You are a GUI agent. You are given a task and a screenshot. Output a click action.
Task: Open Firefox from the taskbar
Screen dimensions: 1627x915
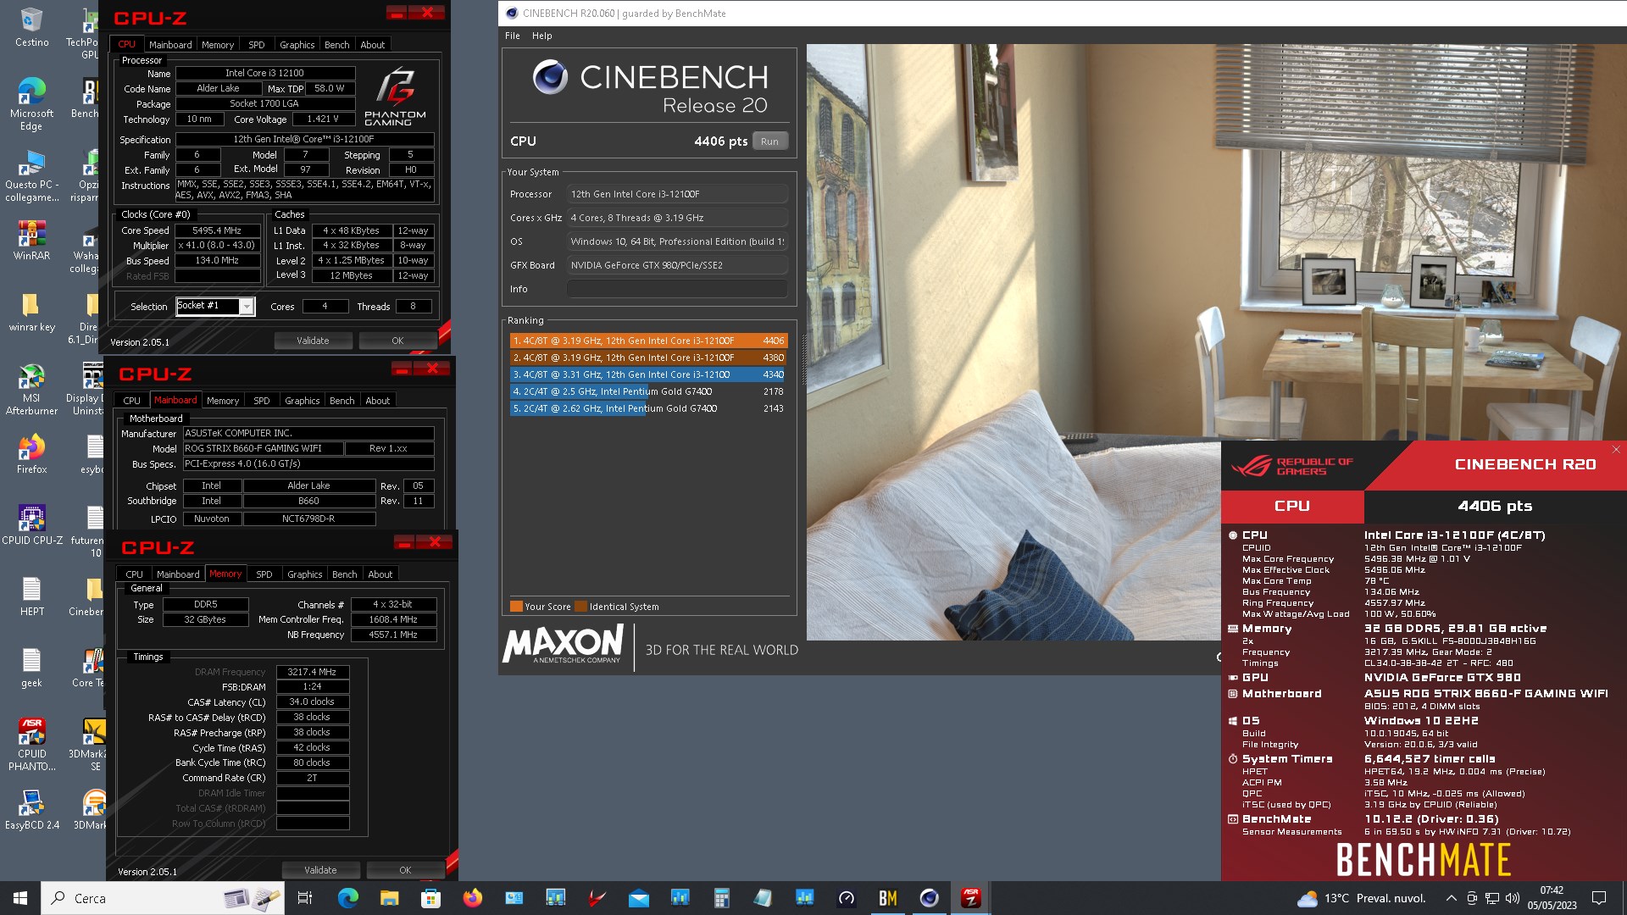pos(472,898)
